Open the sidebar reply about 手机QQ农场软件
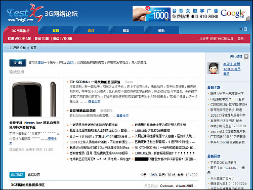Screen dimensions: 253x190 pos(223,163)
